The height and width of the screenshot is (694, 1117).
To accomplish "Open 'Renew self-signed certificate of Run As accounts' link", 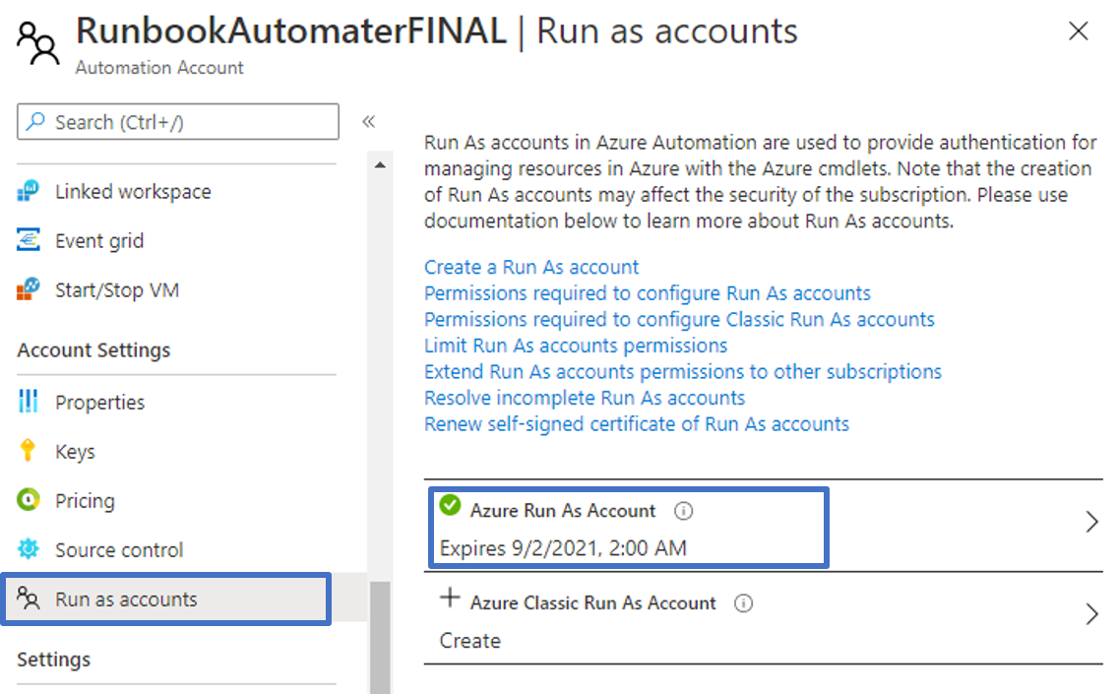I will pyautogui.click(x=636, y=424).
